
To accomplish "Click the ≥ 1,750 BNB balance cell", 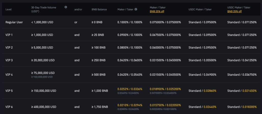I will click(100, 107).
